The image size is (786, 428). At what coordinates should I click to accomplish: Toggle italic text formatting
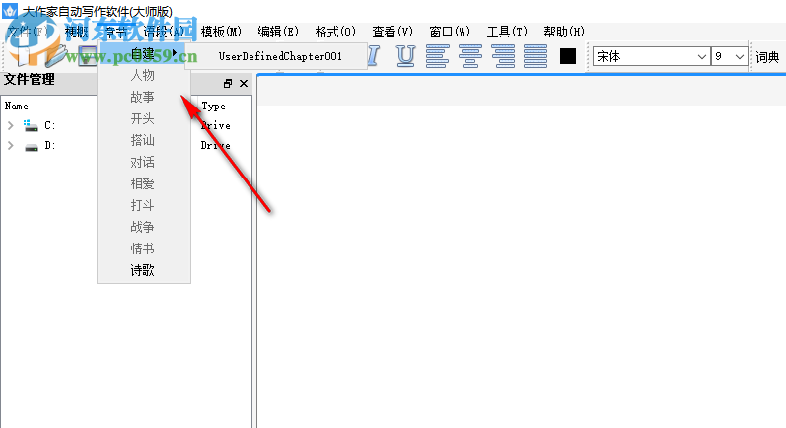pyautogui.click(x=374, y=56)
